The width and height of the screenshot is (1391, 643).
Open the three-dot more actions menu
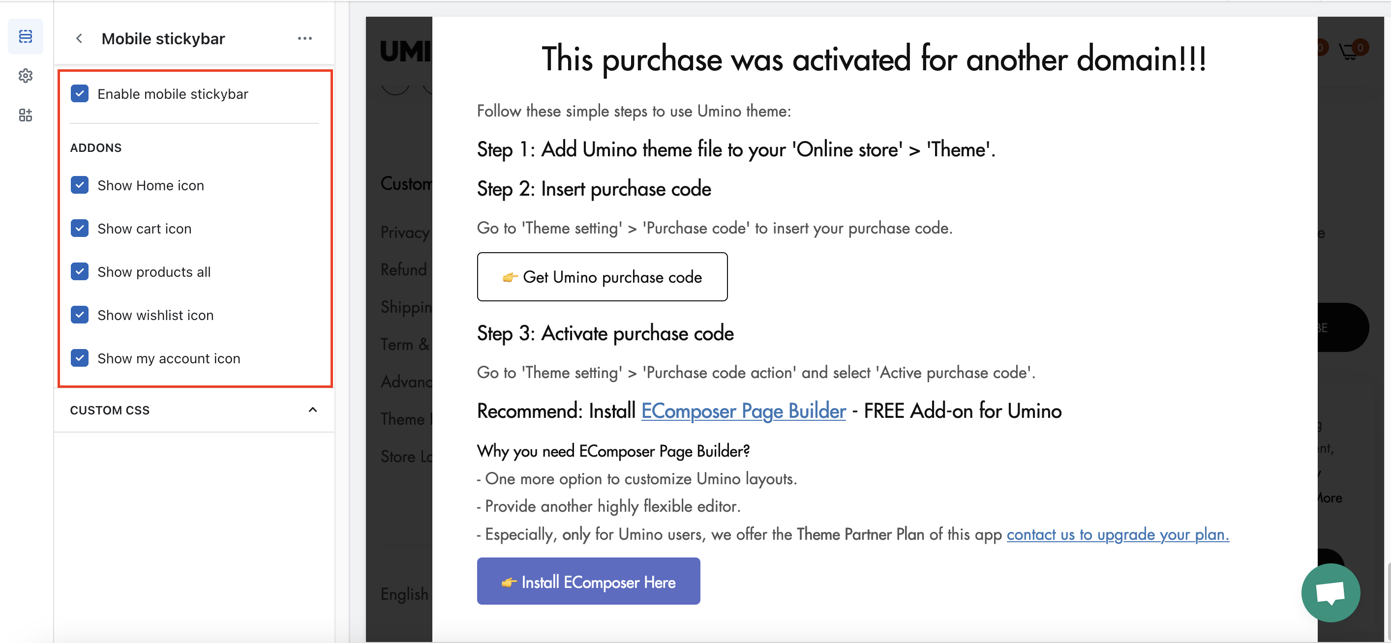click(304, 39)
